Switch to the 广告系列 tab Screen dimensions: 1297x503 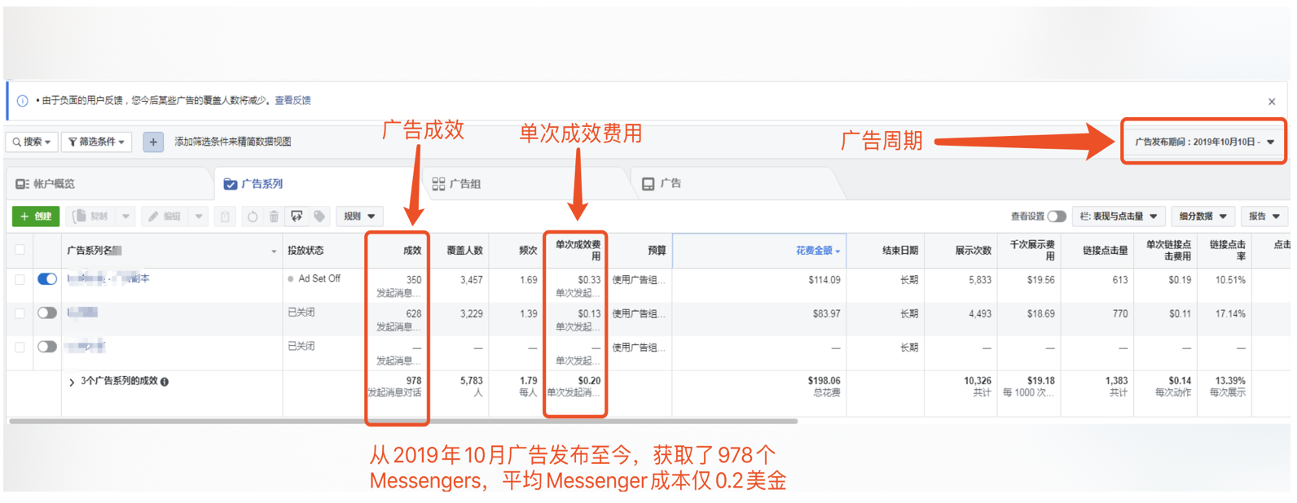(x=253, y=184)
